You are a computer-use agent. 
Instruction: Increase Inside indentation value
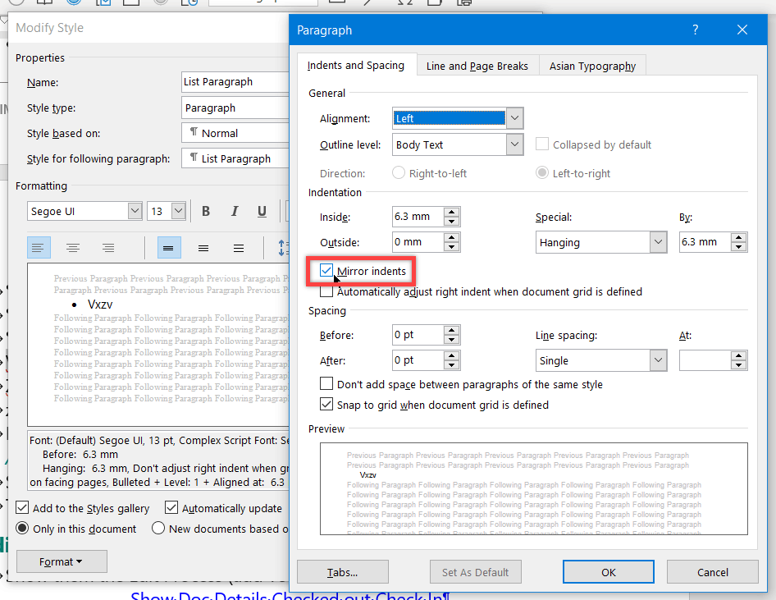451,212
